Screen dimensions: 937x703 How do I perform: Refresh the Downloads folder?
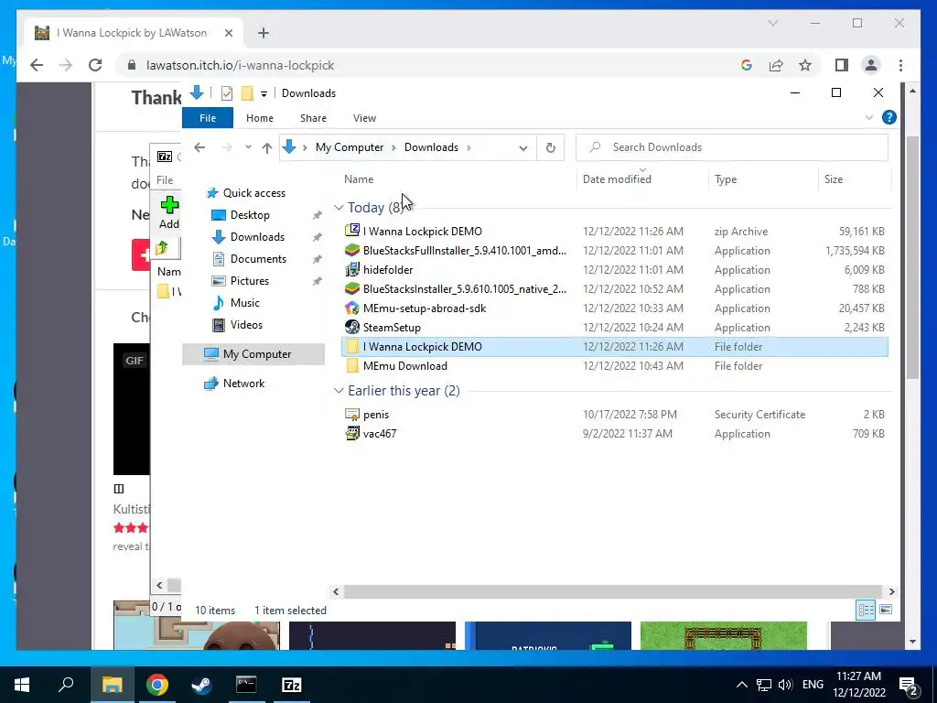[x=550, y=147]
